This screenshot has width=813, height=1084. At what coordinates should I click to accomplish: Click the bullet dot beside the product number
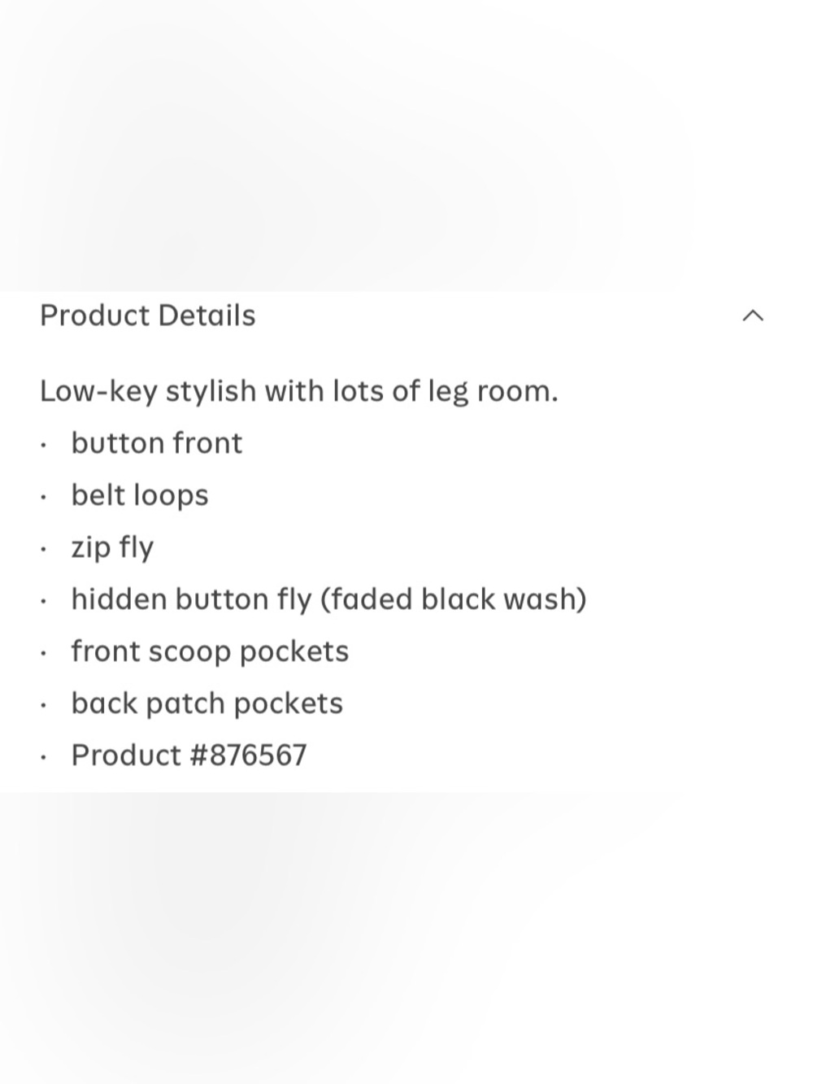(x=43, y=758)
